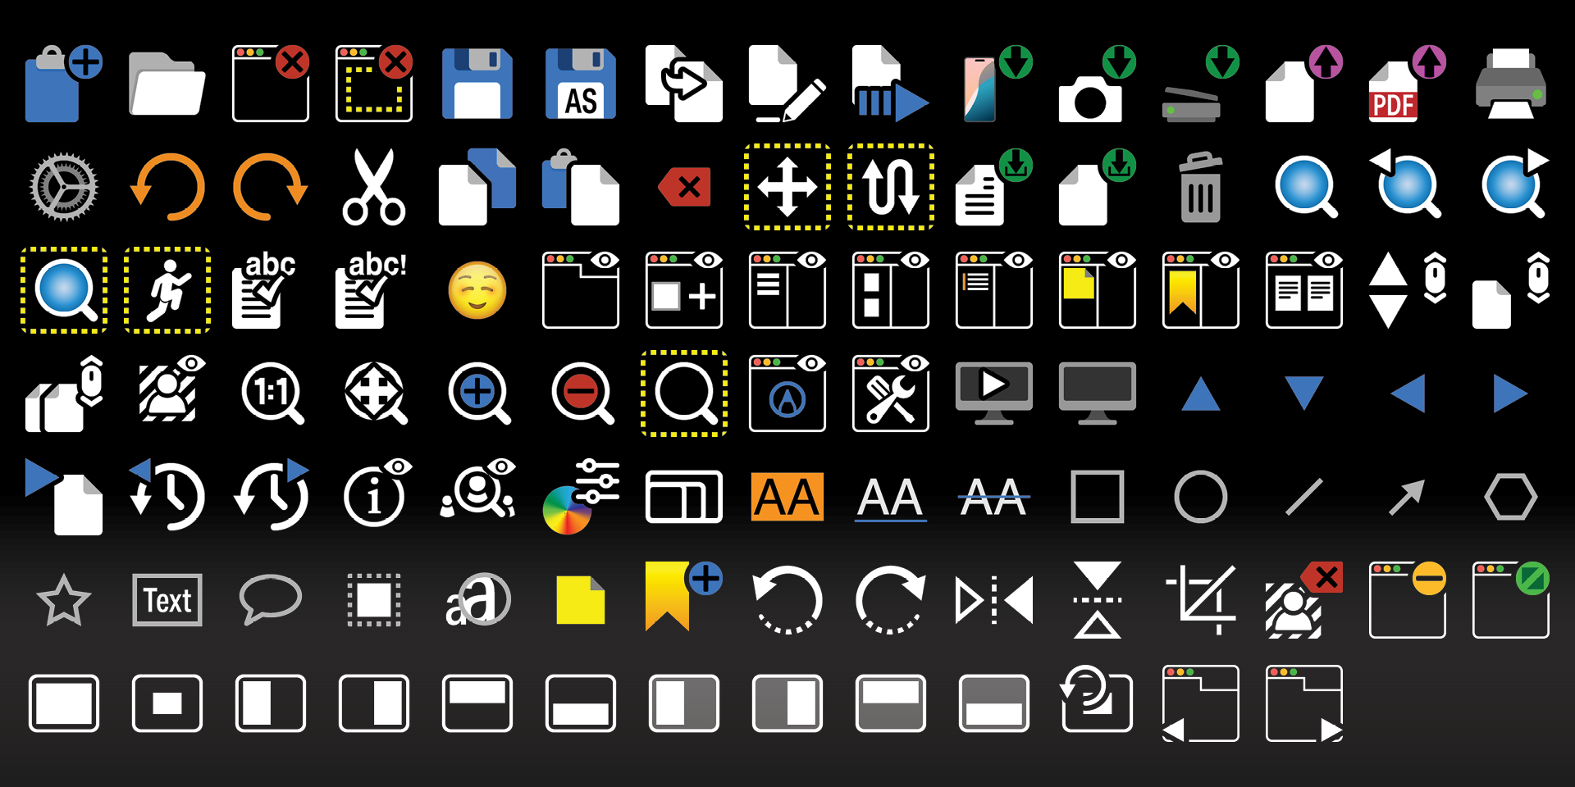Screen dimensions: 1575x787
Task: Select the circle shape tool icon
Action: 1201,497
